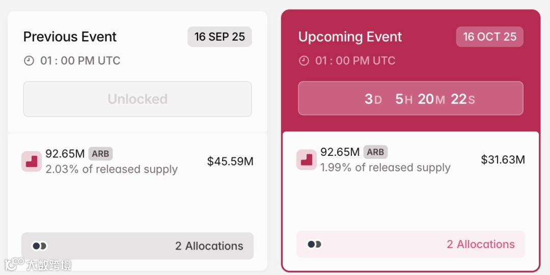Click the clock icon under Previous Event
The height and width of the screenshot is (275, 550).
pos(29,61)
